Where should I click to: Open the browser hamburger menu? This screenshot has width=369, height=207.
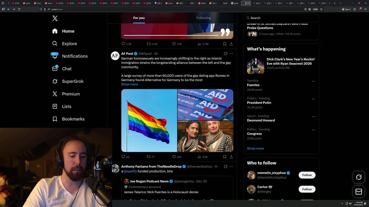pyautogui.click(x=365, y=9)
